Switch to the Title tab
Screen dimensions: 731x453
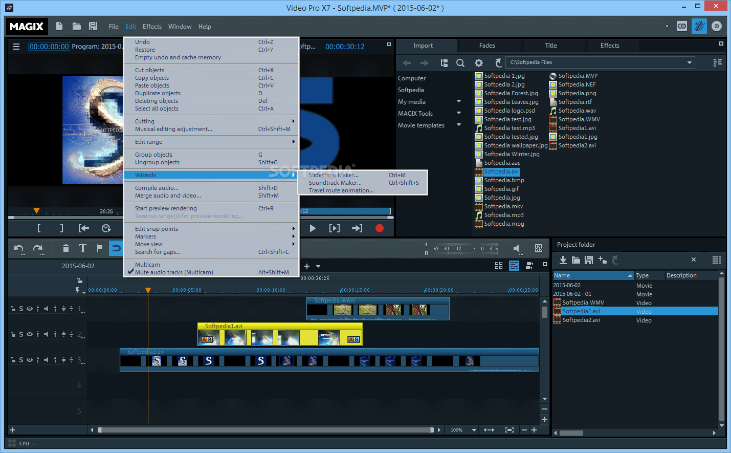551,46
